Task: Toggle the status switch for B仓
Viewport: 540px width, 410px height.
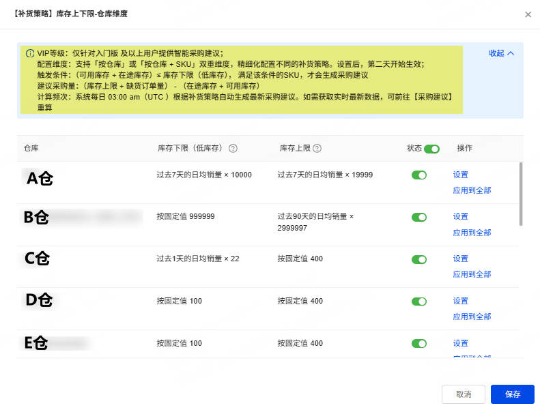Action: (419, 217)
